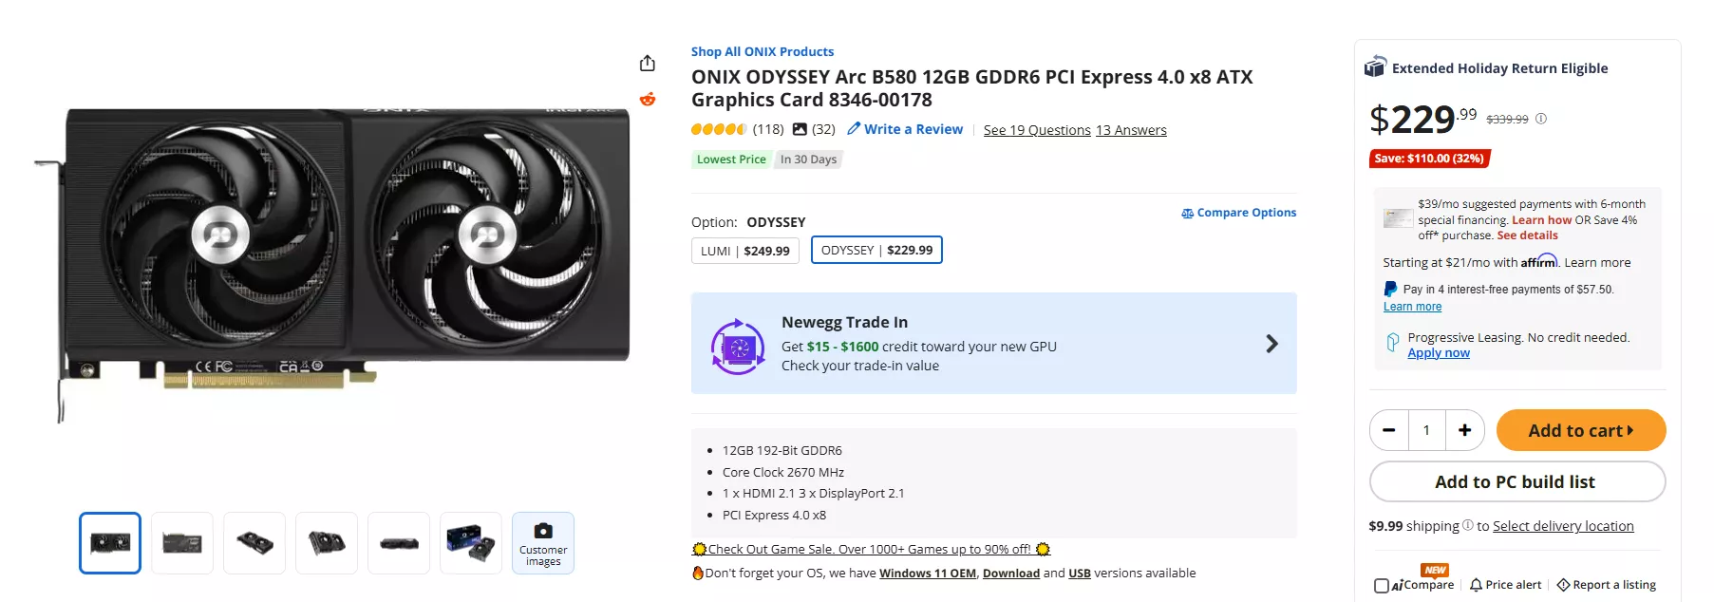Click the Compare Options balance icon
This screenshot has height=602, width=1714.
tap(1186, 213)
